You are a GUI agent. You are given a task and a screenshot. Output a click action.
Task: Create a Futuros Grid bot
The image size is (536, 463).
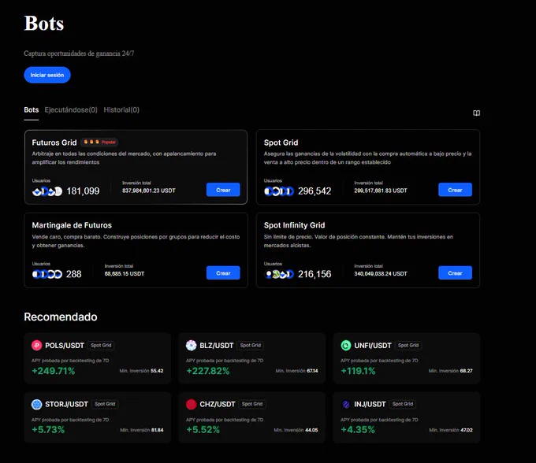(223, 190)
